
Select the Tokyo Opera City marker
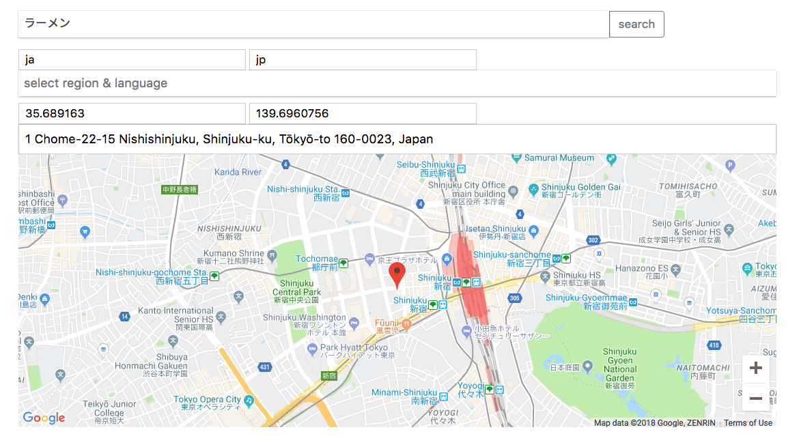[x=249, y=400]
